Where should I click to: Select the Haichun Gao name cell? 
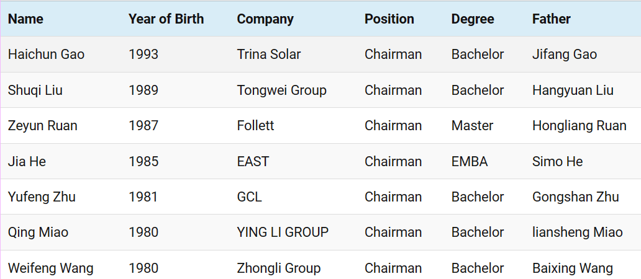46,55
